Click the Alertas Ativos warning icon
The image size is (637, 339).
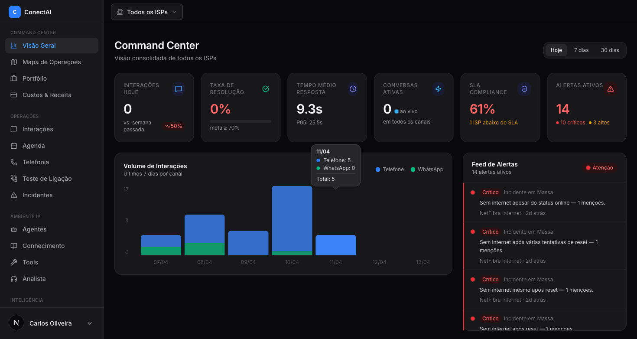611,89
